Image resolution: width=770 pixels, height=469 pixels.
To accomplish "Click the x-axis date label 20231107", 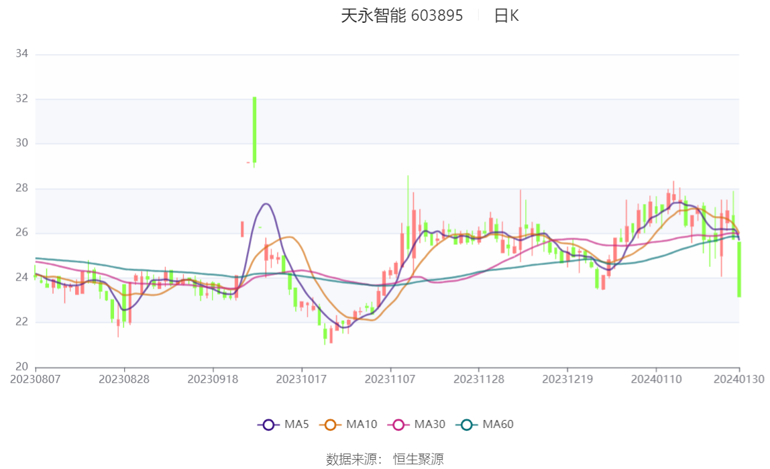I will pos(390,379).
